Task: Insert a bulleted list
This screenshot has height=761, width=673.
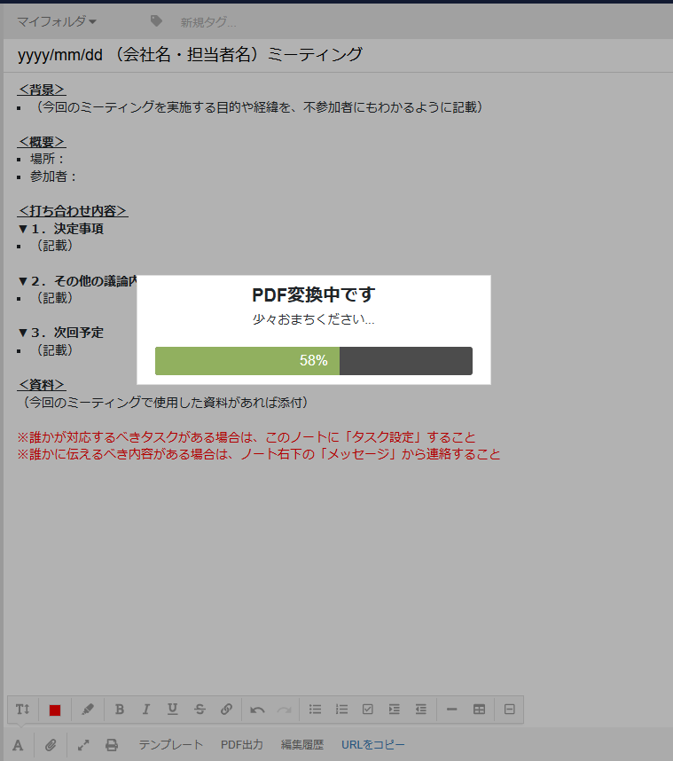Action: [x=315, y=710]
